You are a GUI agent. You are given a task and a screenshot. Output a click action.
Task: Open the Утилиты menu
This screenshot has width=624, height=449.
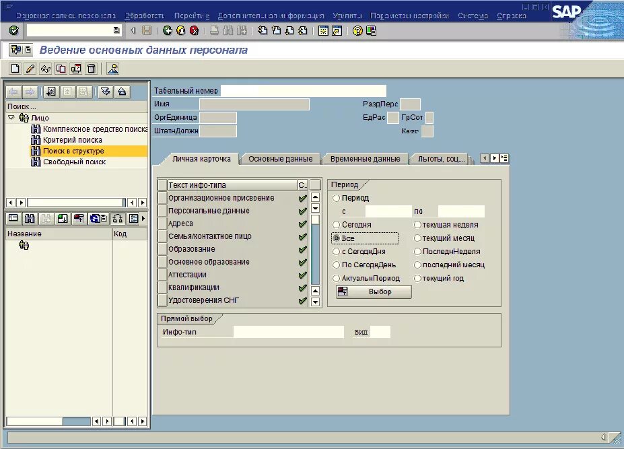(347, 15)
